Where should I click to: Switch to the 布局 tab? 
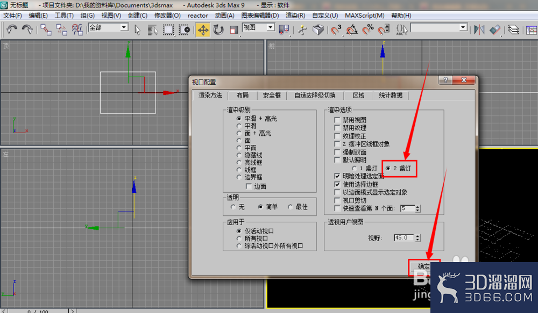pos(243,95)
